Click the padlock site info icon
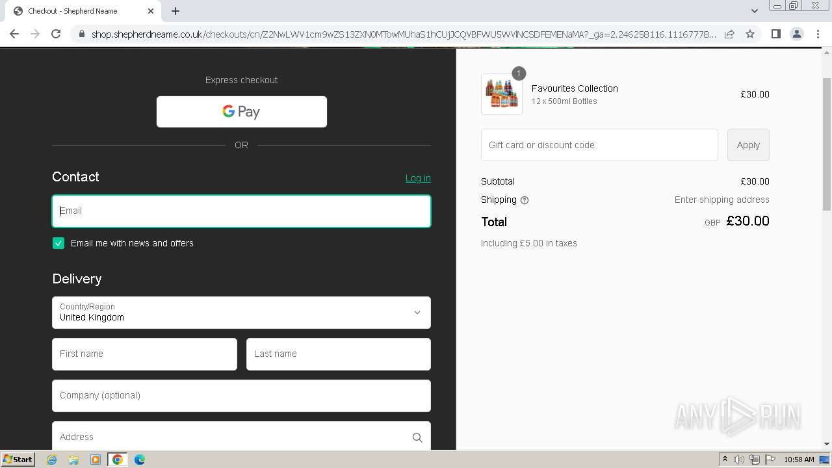832x468 pixels. tap(81, 34)
